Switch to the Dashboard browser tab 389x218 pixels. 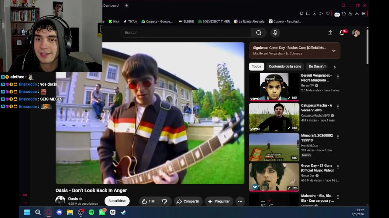coord(111,5)
